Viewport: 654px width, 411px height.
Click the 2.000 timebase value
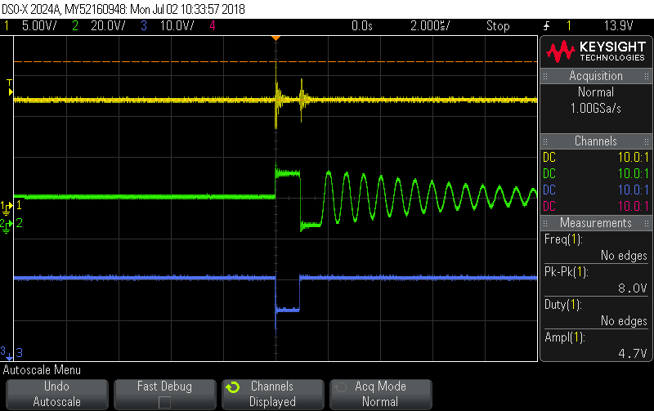pyautogui.click(x=430, y=26)
